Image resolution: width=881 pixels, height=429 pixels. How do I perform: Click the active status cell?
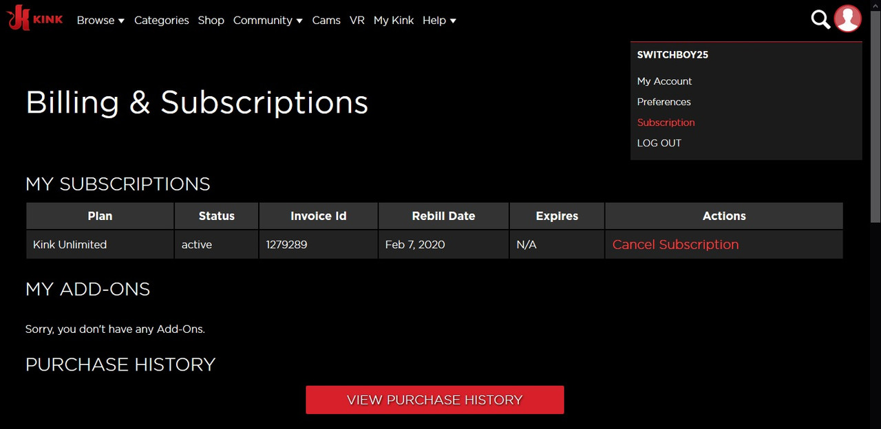[x=216, y=245]
